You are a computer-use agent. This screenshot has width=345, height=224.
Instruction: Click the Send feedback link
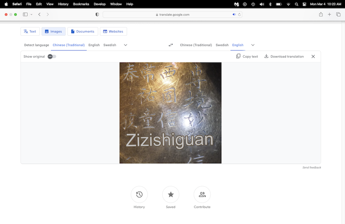pos(311,168)
